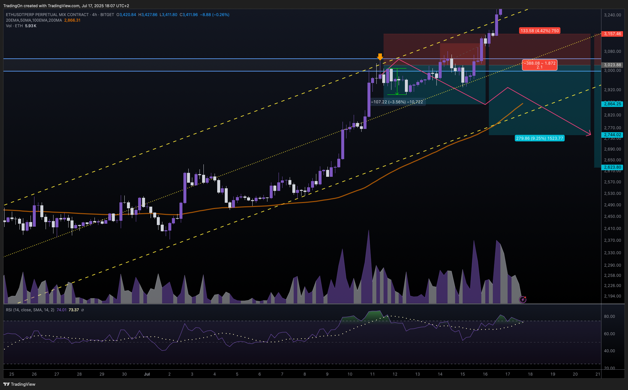The image size is (628, 390).
Task: Select the orange down-arrow marker on chart
Action: pos(380,57)
